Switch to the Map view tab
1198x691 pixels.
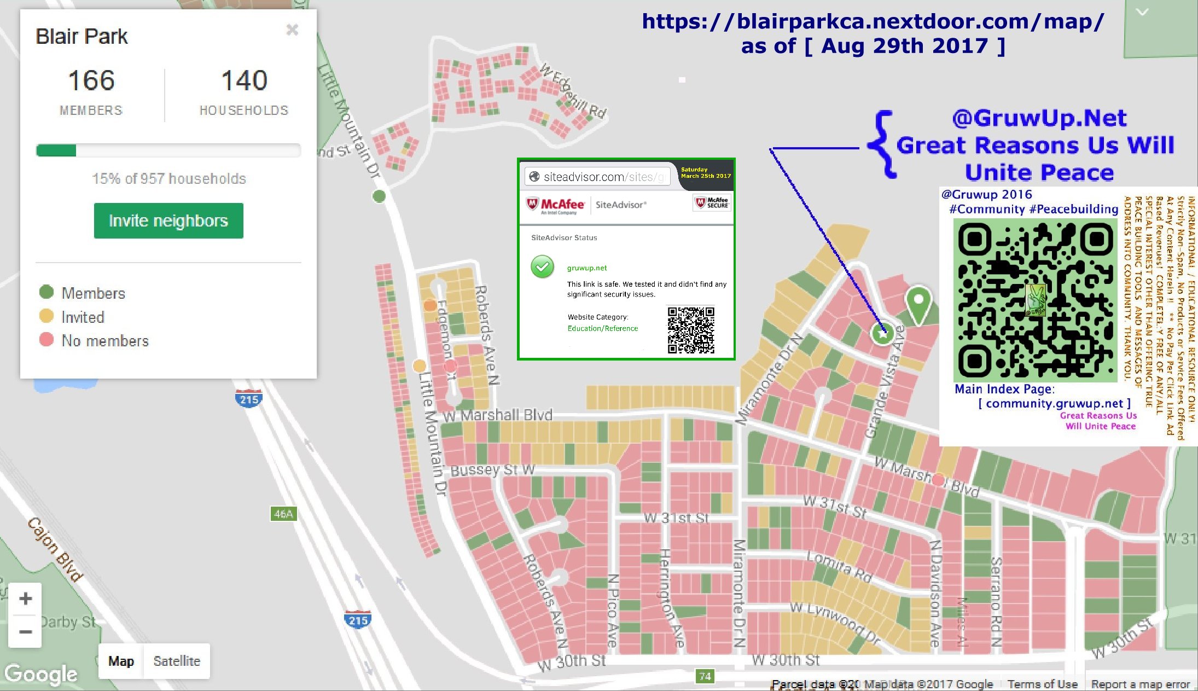121,661
